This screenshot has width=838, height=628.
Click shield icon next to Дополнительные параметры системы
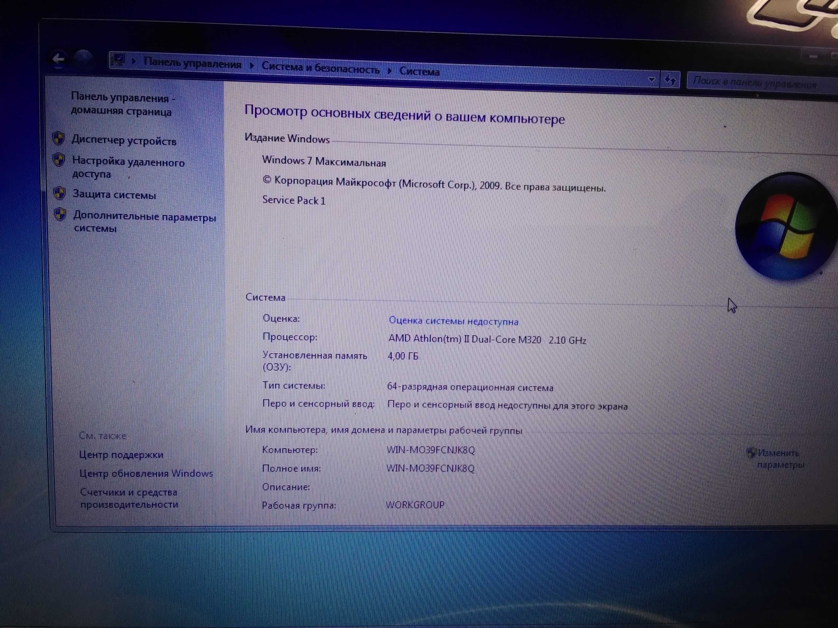pyautogui.click(x=60, y=214)
